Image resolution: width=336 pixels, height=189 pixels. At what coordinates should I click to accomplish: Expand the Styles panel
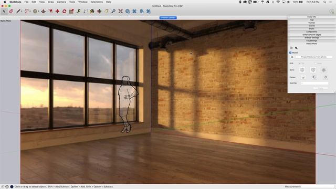click(311, 29)
